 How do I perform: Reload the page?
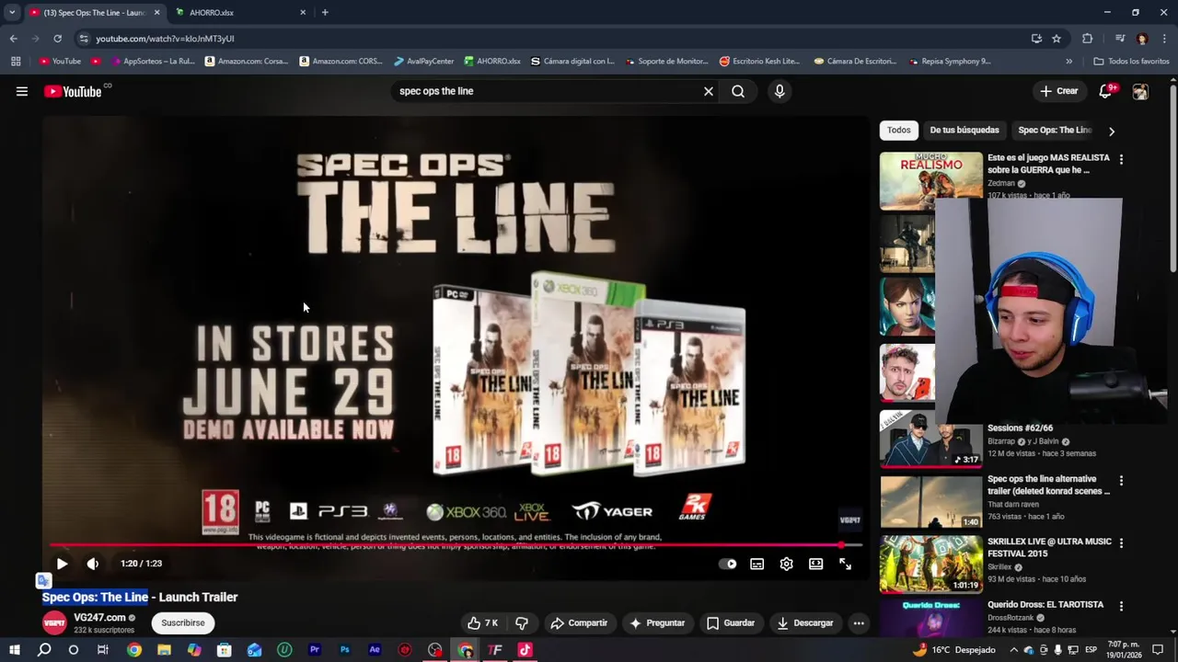[x=57, y=39]
